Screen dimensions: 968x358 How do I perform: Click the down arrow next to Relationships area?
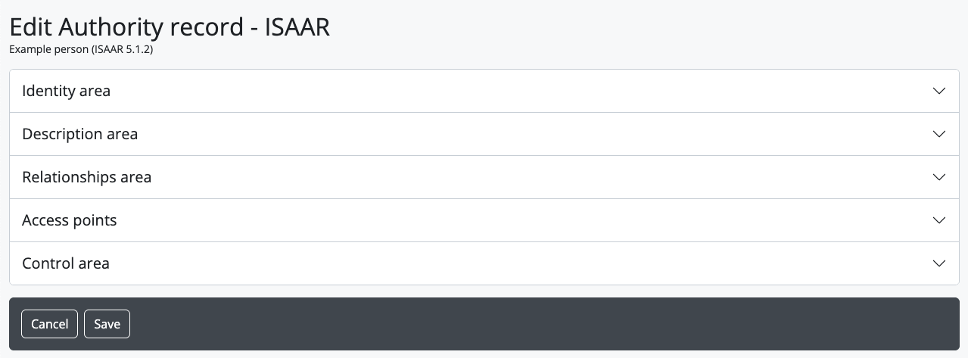point(939,177)
